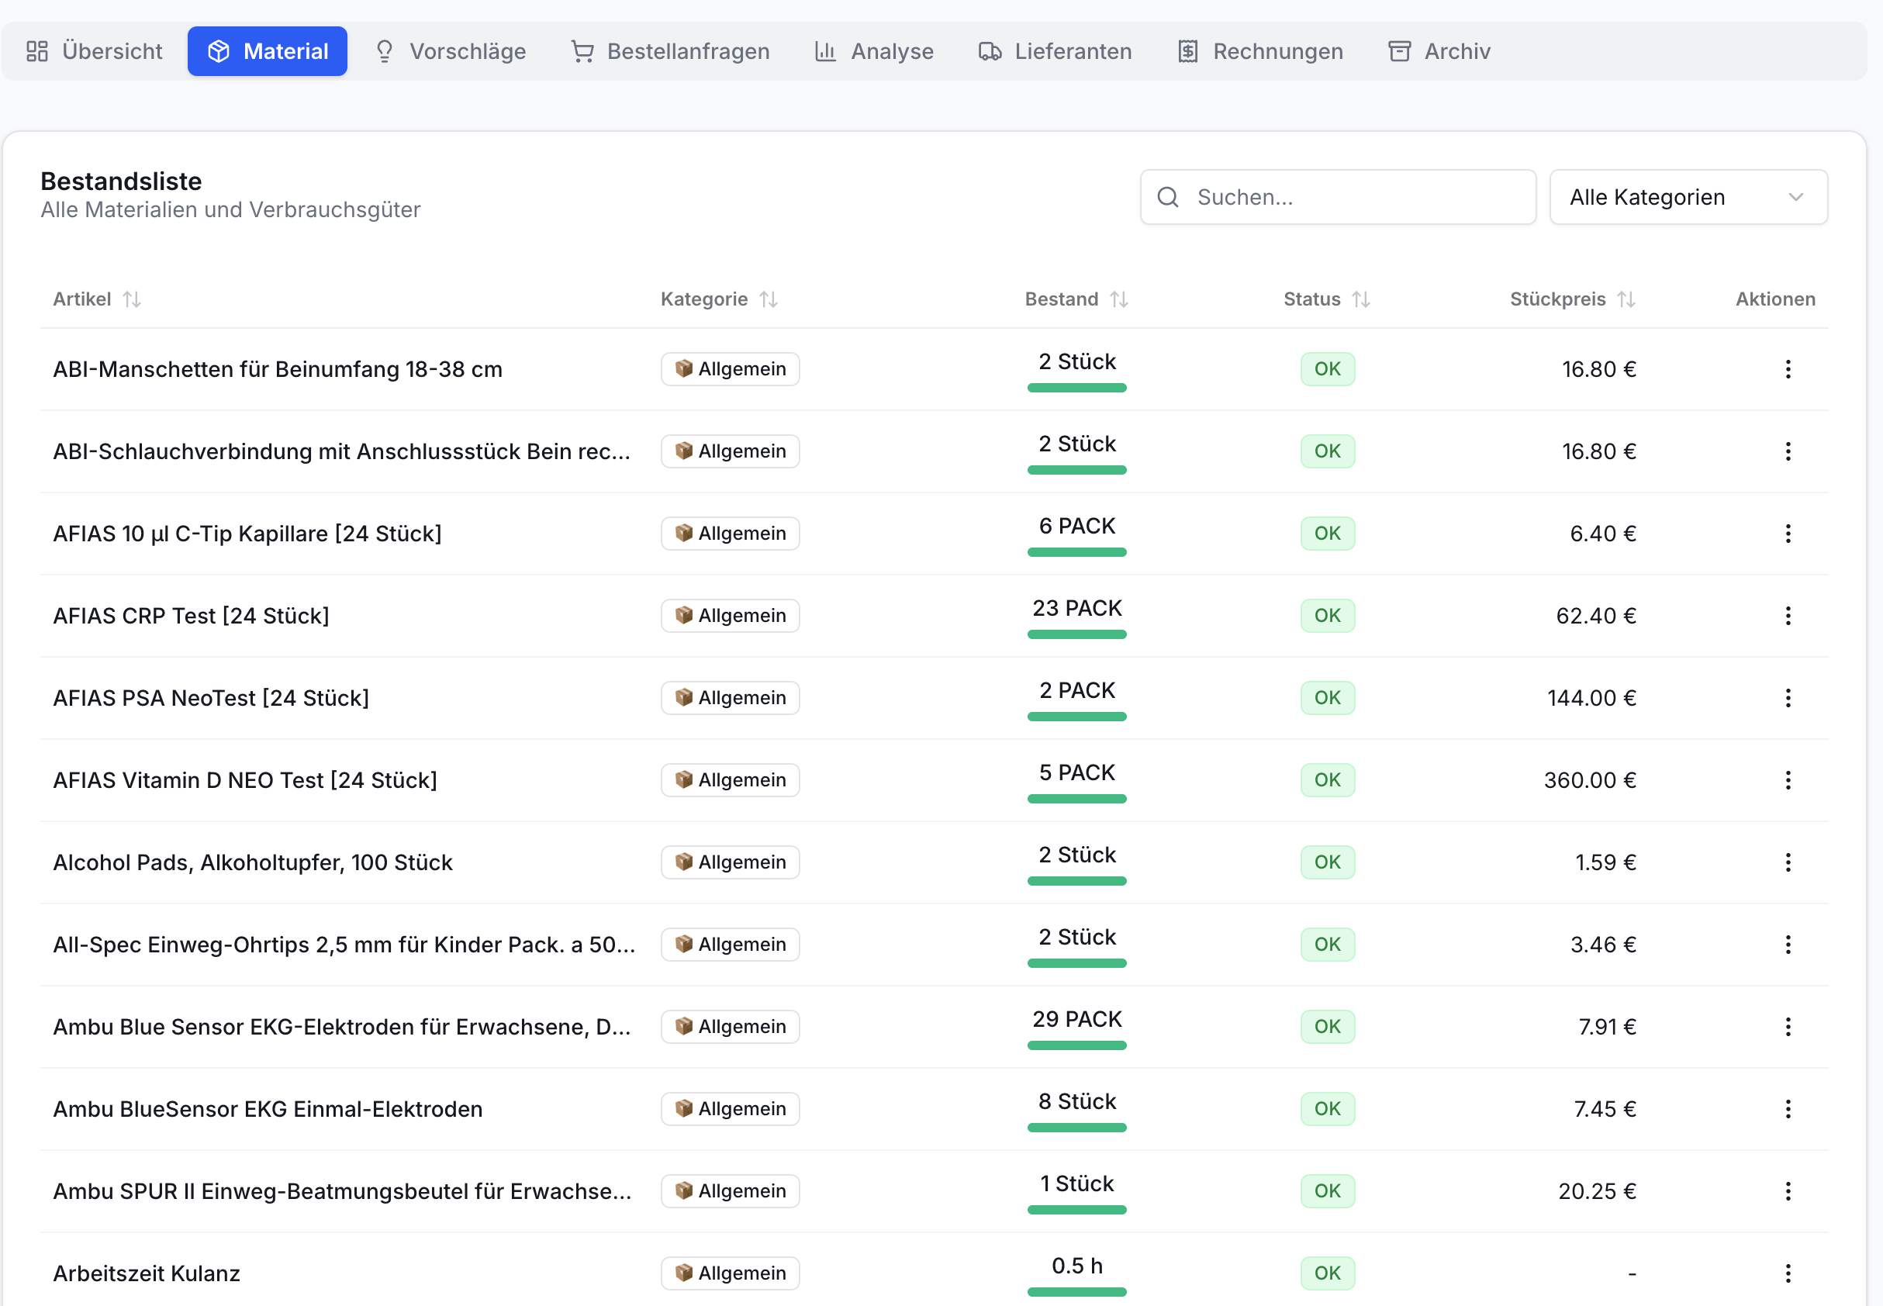The width and height of the screenshot is (1883, 1306).
Task: Click the Suchen search field
Action: click(1337, 197)
